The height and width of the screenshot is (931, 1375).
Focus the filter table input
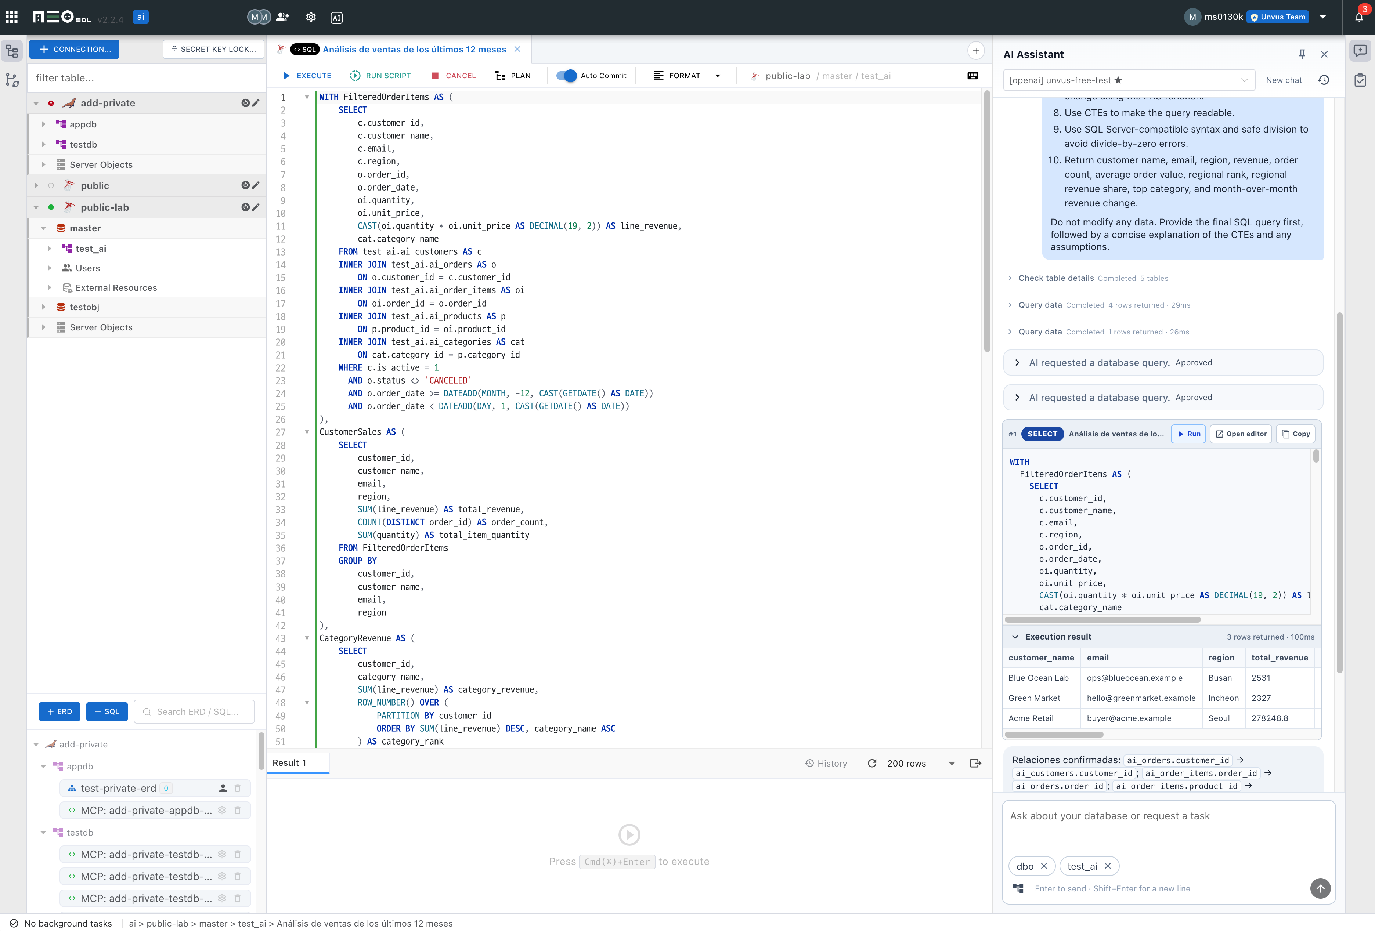(147, 78)
